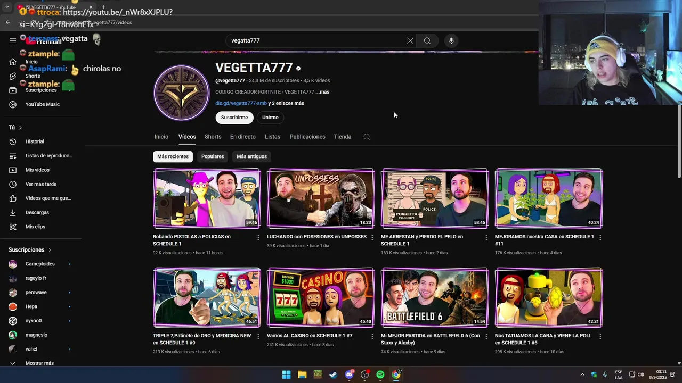This screenshot has height=383, width=682.
Task: Click the VEGETTA777 channel avatar
Action: click(181, 93)
